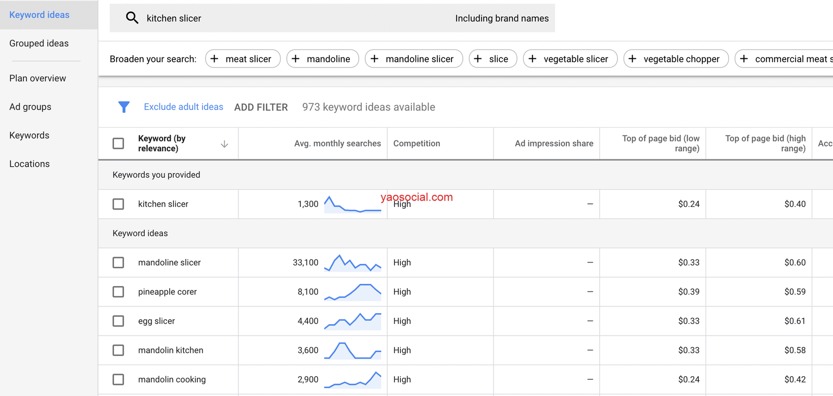This screenshot has height=396, width=833.
Task: Click the pineapple corer trend sparkline
Action: click(x=352, y=292)
